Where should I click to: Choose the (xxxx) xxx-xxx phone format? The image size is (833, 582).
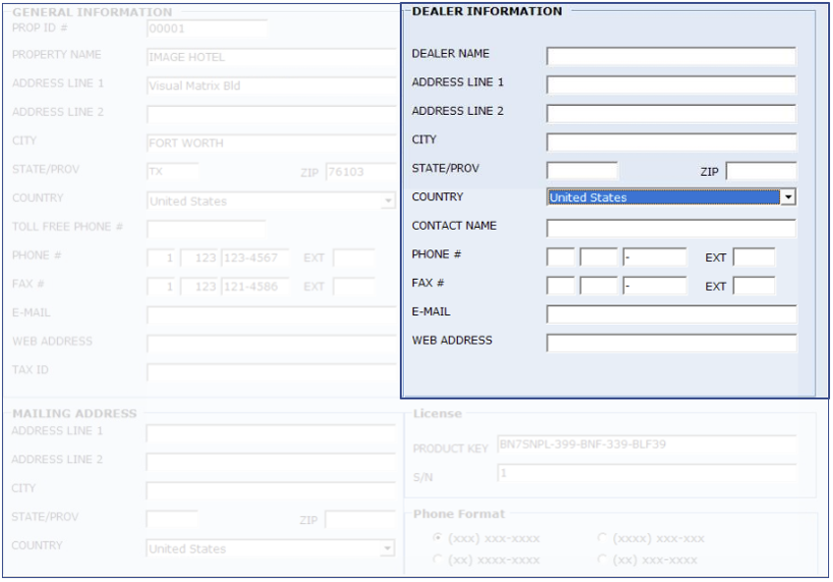[602, 539]
